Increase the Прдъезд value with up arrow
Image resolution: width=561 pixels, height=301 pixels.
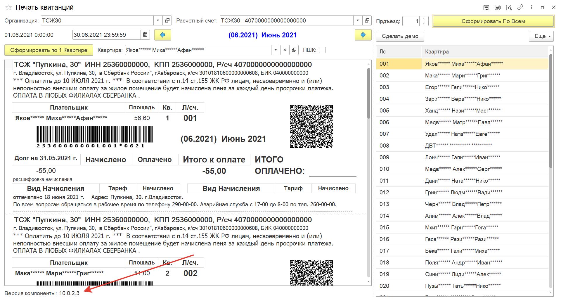pos(424,18)
